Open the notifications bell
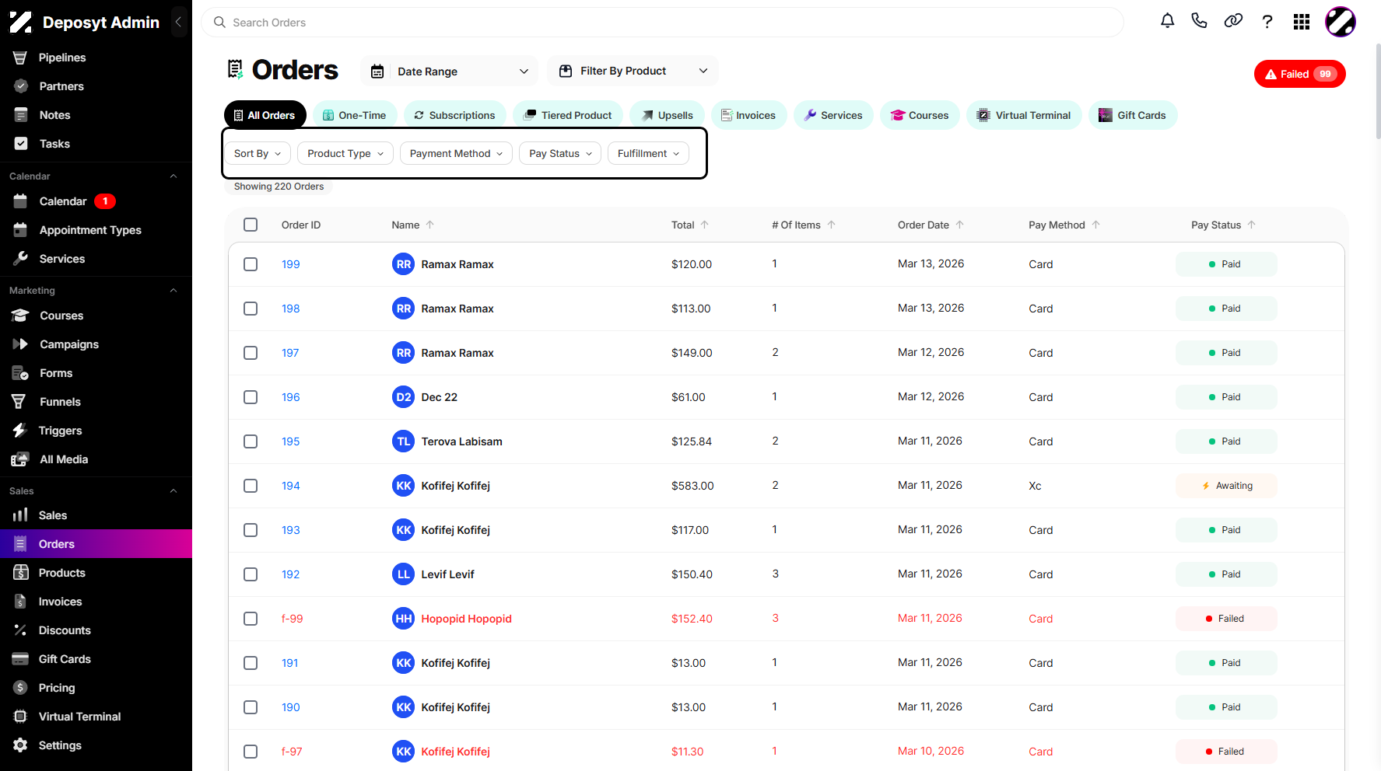This screenshot has width=1381, height=771. tap(1167, 21)
